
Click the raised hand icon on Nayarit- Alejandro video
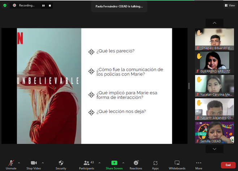[199, 103]
